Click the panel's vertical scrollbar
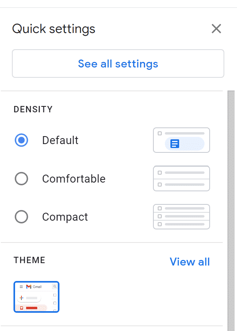 [x=231, y=211]
